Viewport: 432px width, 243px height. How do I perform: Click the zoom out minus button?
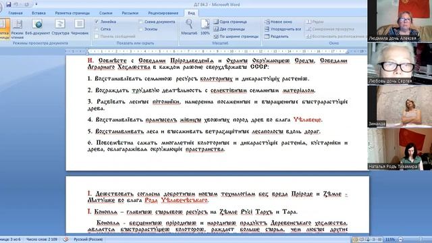click(401, 240)
